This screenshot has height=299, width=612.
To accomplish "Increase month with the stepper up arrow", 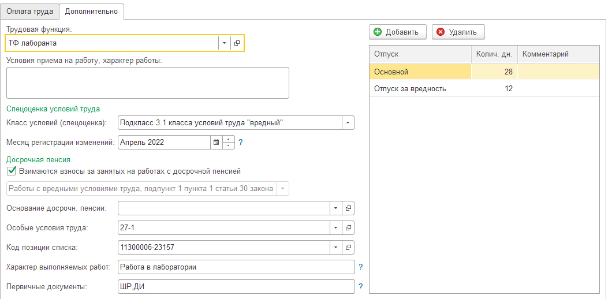I will point(229,139).
